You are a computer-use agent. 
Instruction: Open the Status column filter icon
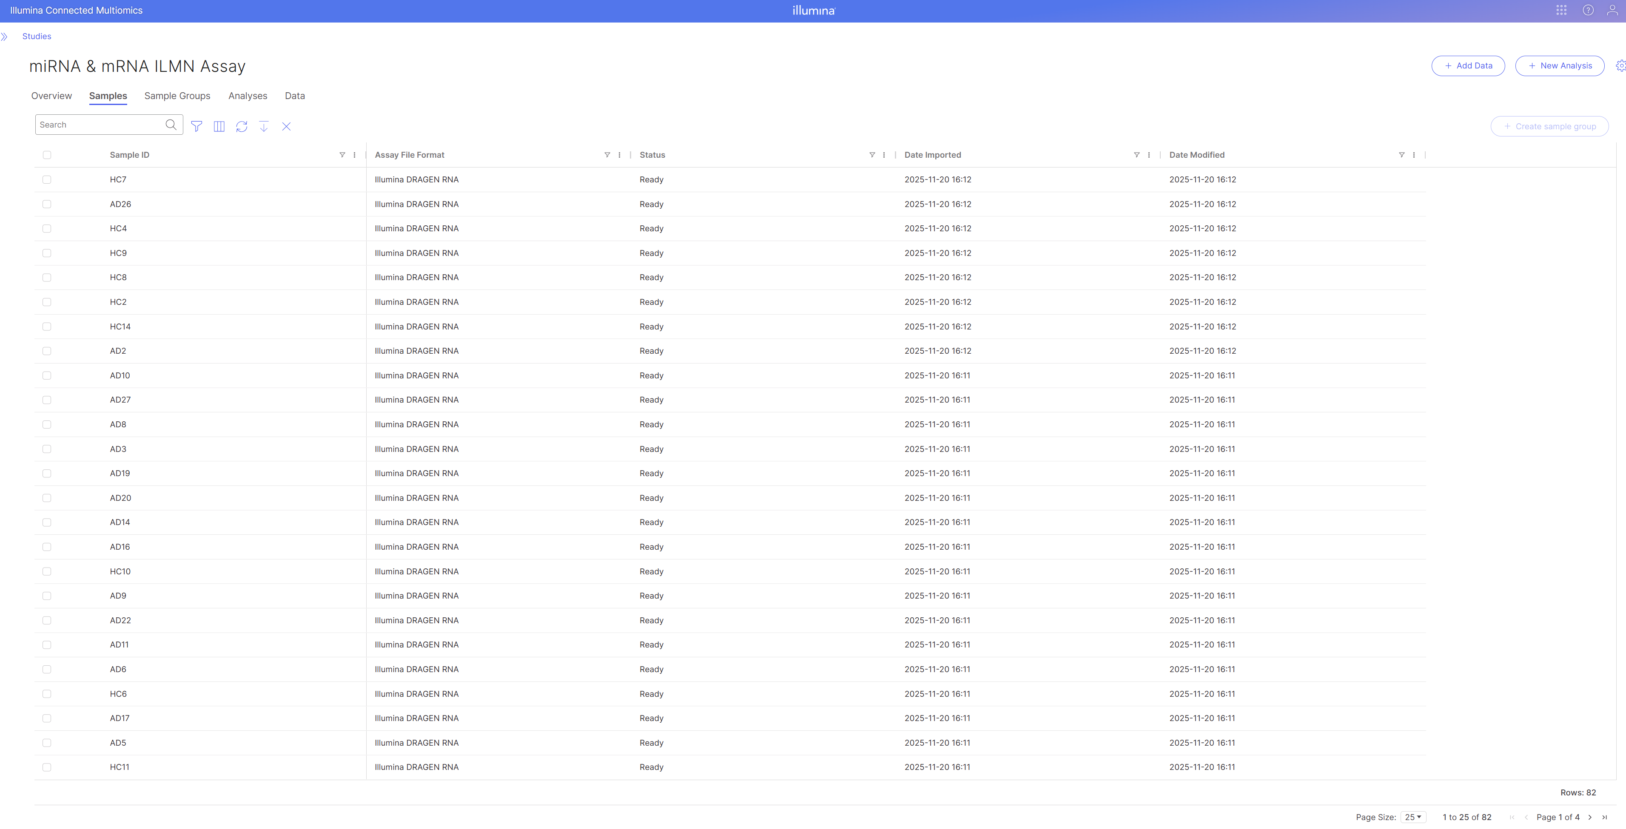pos(872,155)
